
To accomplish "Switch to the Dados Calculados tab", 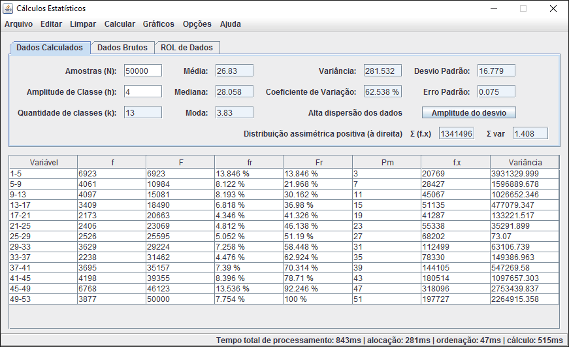I will pyautogui.click(x=50, y=48).
